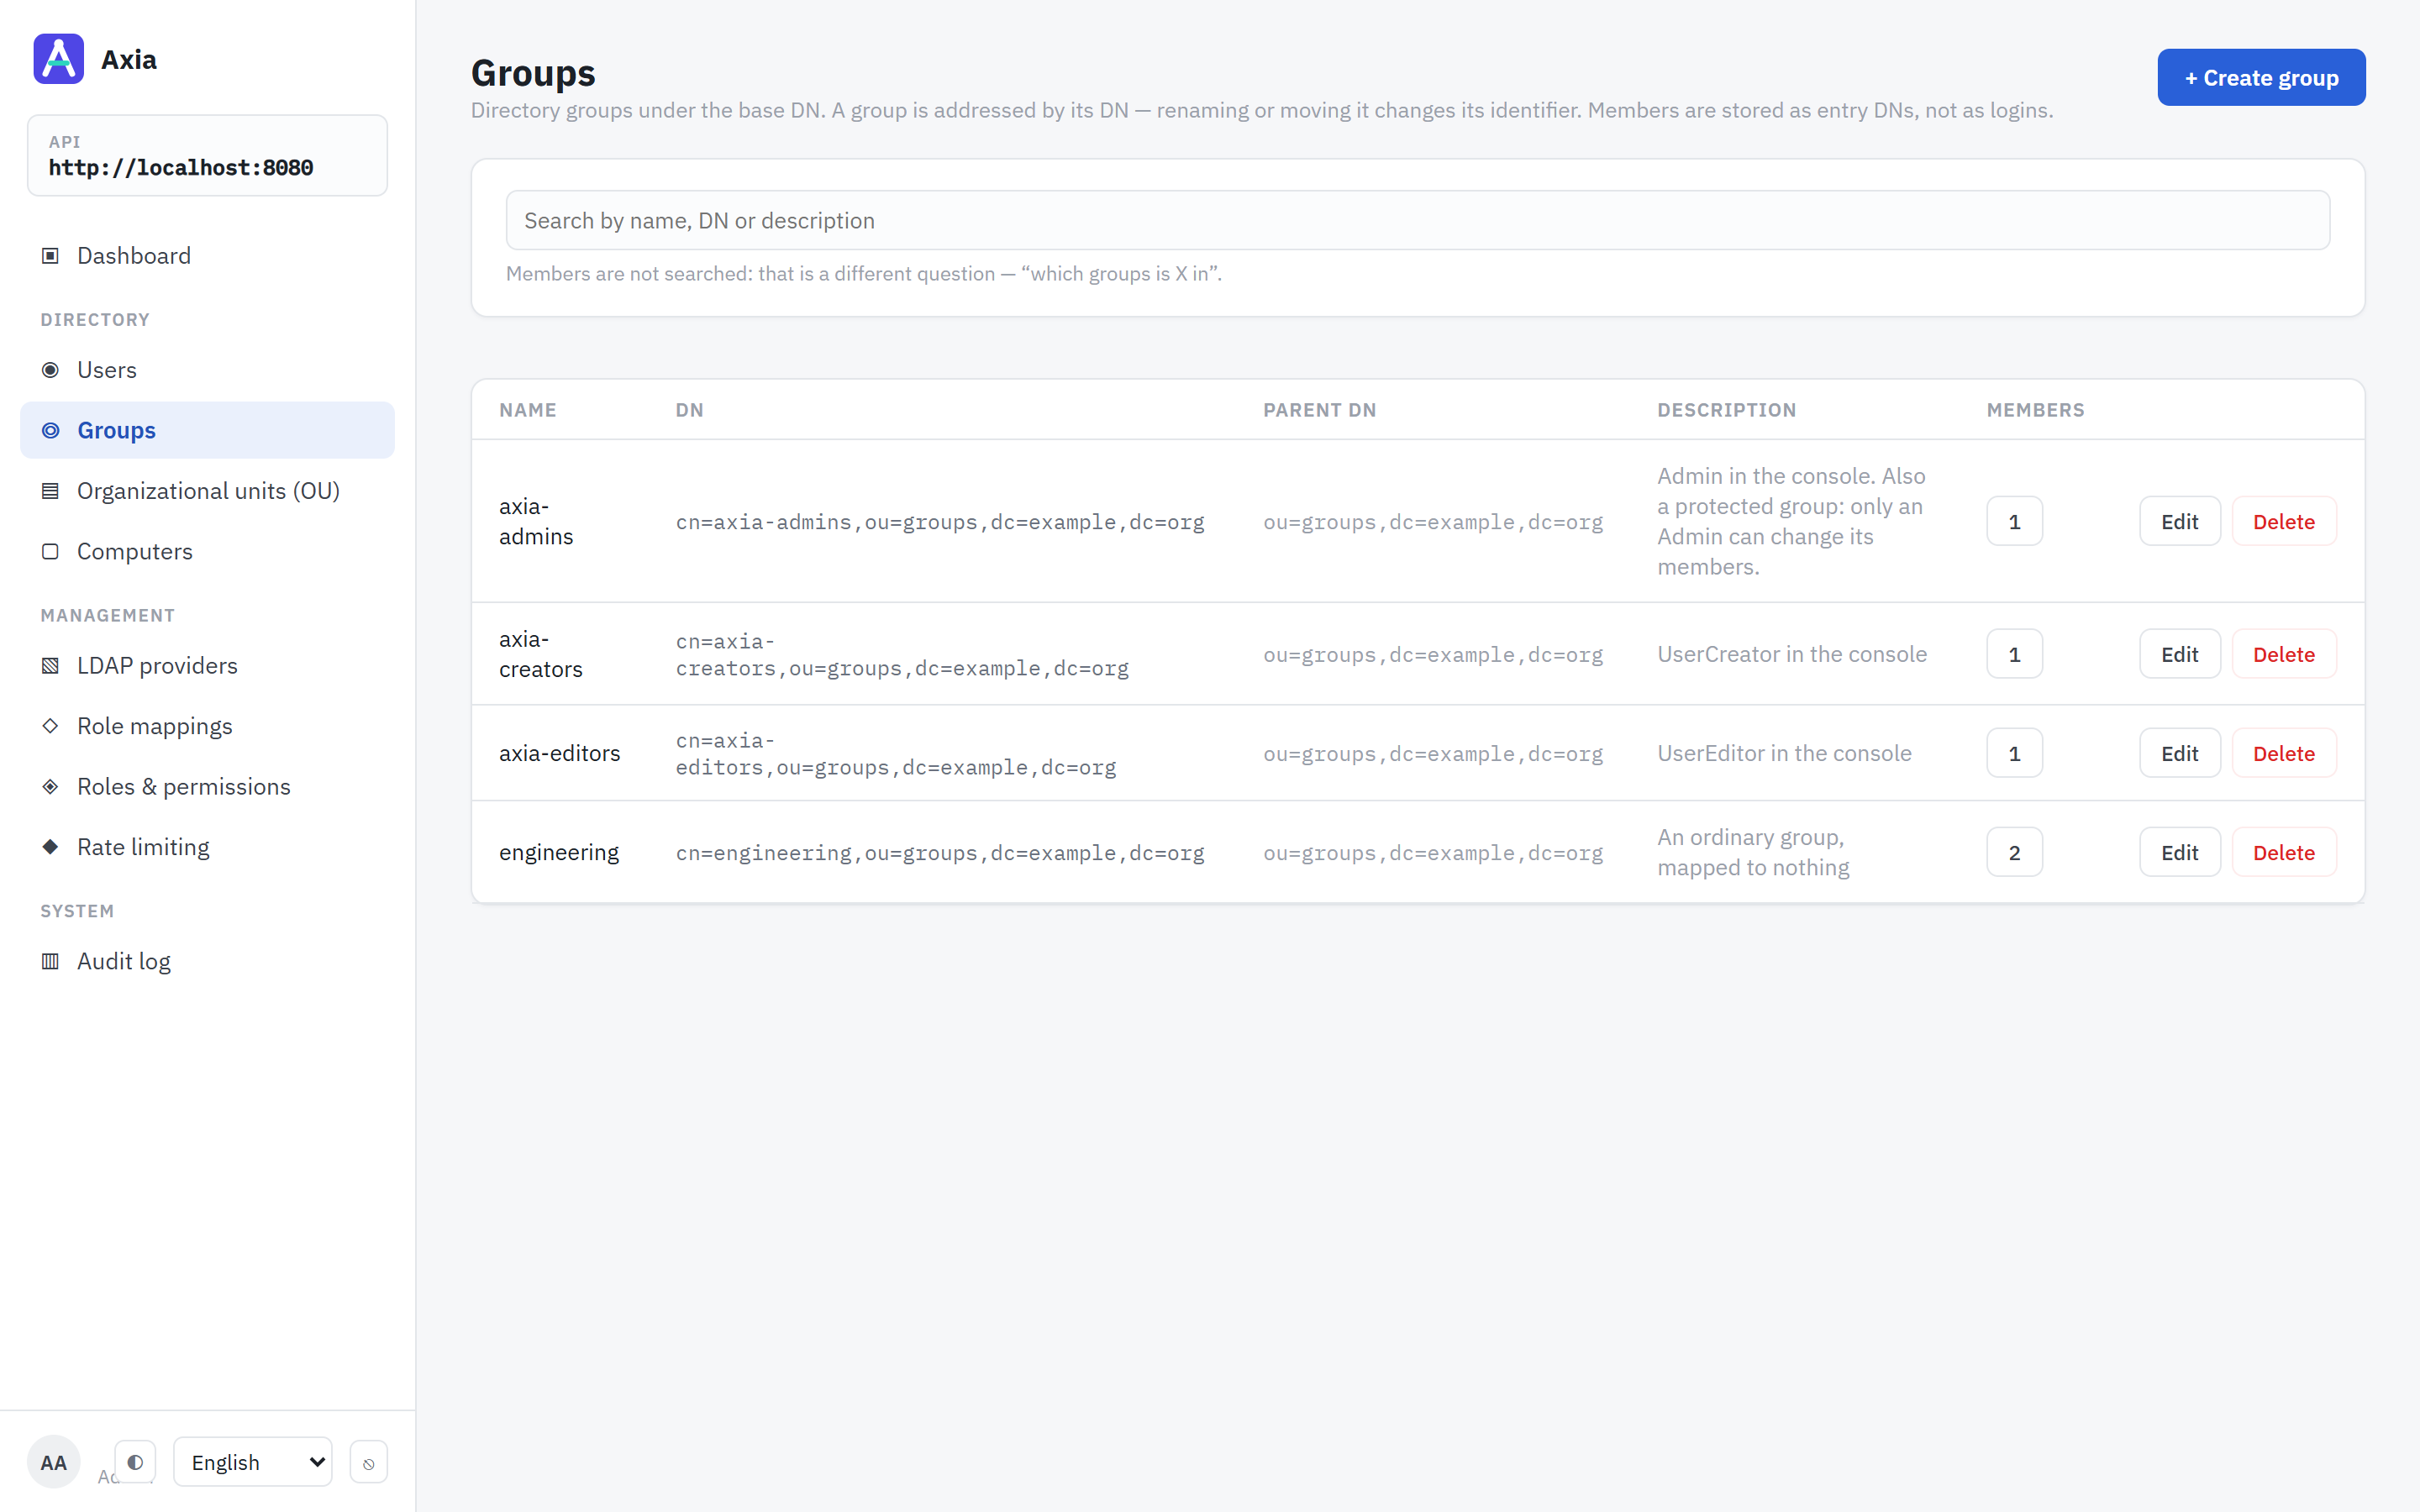Delete the engineering group
Image resolution: width=2420 pixels, height=1512 pixels.
point(2283,852)
